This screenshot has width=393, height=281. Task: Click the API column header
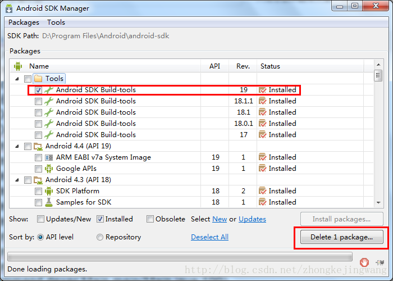click(215, 66)
